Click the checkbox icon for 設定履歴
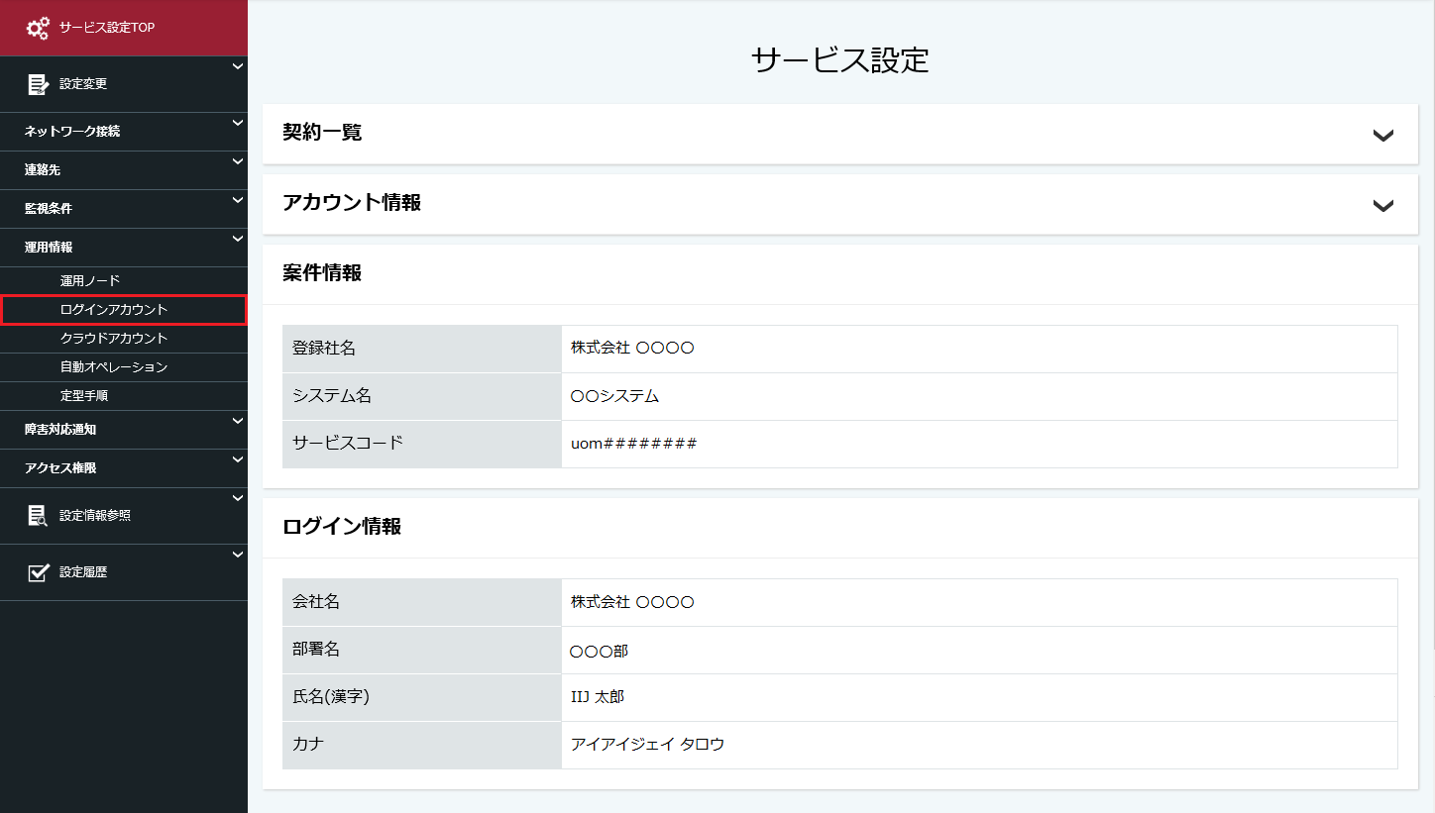Screen dimensions: 1435x813 coord(38,572)
